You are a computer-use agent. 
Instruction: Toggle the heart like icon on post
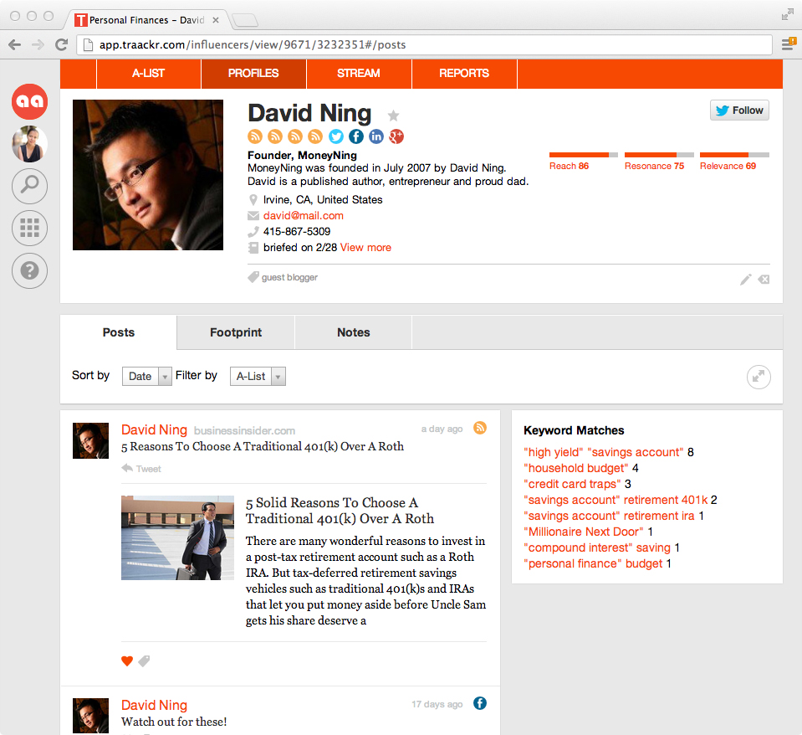tap(127, 660)
